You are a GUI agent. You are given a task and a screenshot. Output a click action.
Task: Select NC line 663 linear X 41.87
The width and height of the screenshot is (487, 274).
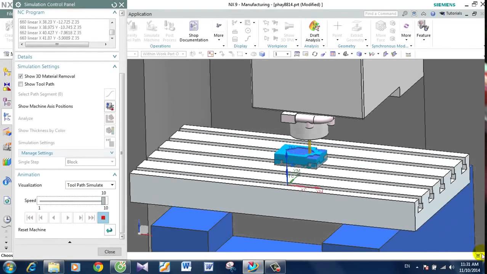(x=50, y=38)
